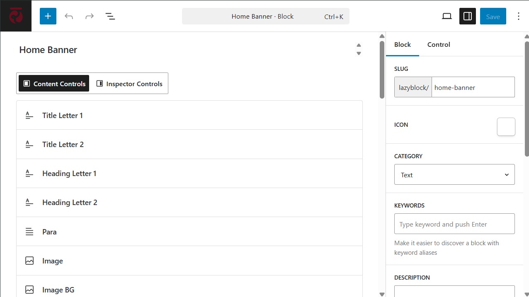
Task: Toggle the settings sidebar panel button
Action: click(x=467, y=16)
